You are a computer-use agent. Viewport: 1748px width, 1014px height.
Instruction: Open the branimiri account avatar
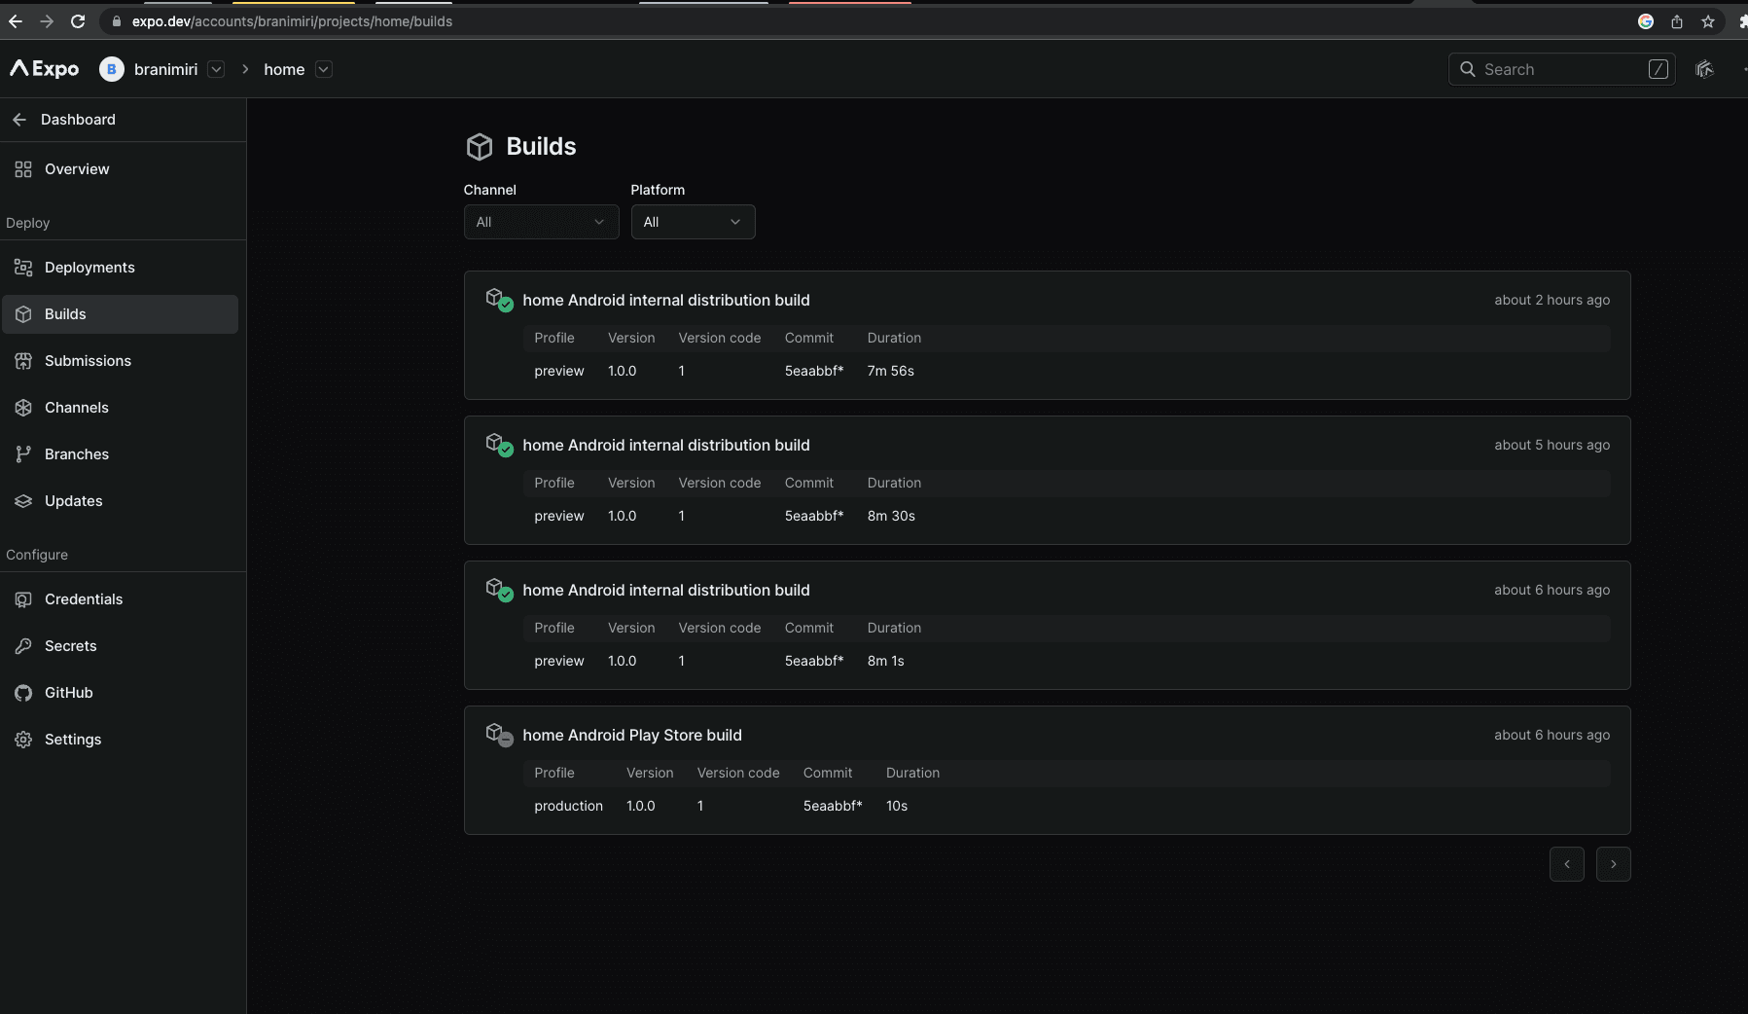click(x=112, y=69)
